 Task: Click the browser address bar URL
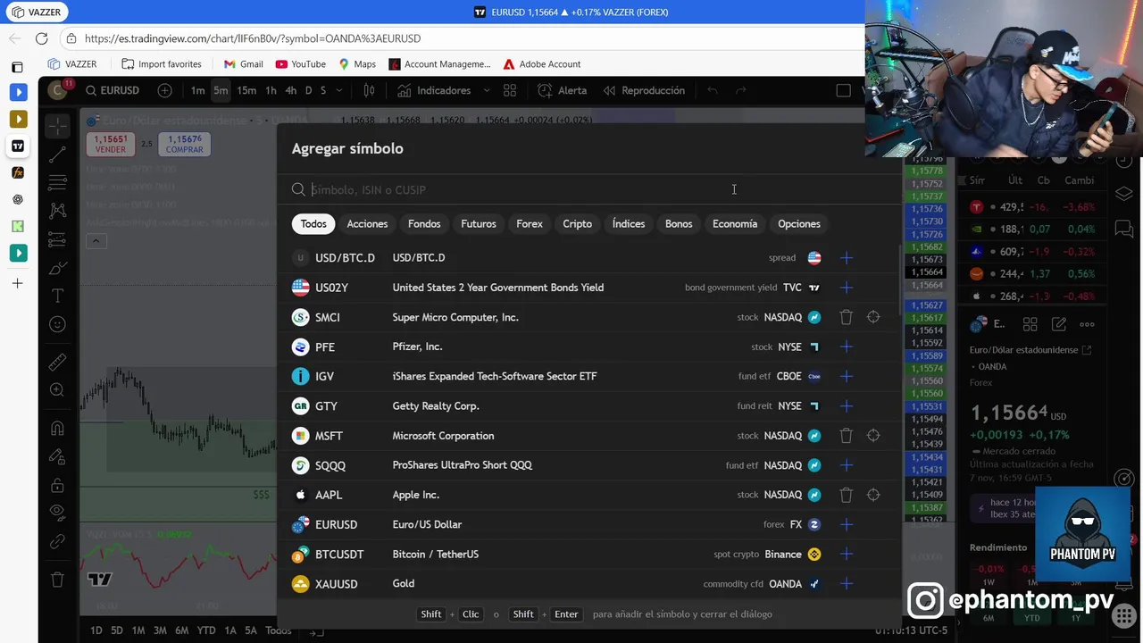(253, 38)
